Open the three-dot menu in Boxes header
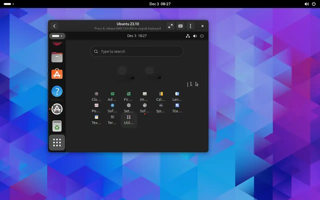Viewport: 320px width, 200px height. [190, 26]
